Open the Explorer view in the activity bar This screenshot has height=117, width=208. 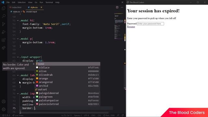coord(4,8)
